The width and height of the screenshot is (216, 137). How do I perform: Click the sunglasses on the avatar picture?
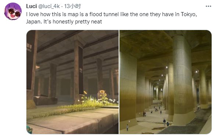(15, 12)
